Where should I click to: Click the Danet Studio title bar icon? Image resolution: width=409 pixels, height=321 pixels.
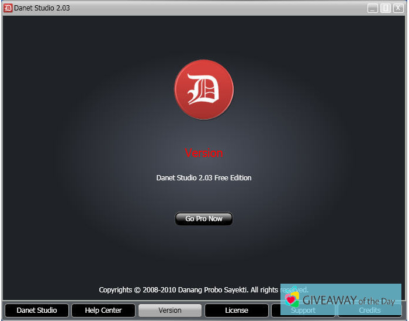pyautogui.click(x=8, y=8)
